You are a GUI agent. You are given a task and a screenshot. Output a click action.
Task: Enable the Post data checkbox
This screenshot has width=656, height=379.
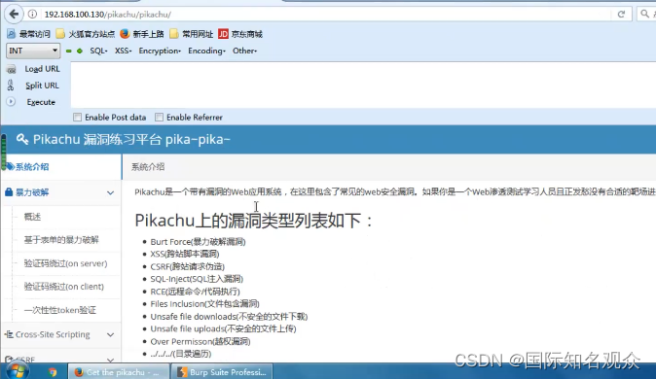(77, 117)
